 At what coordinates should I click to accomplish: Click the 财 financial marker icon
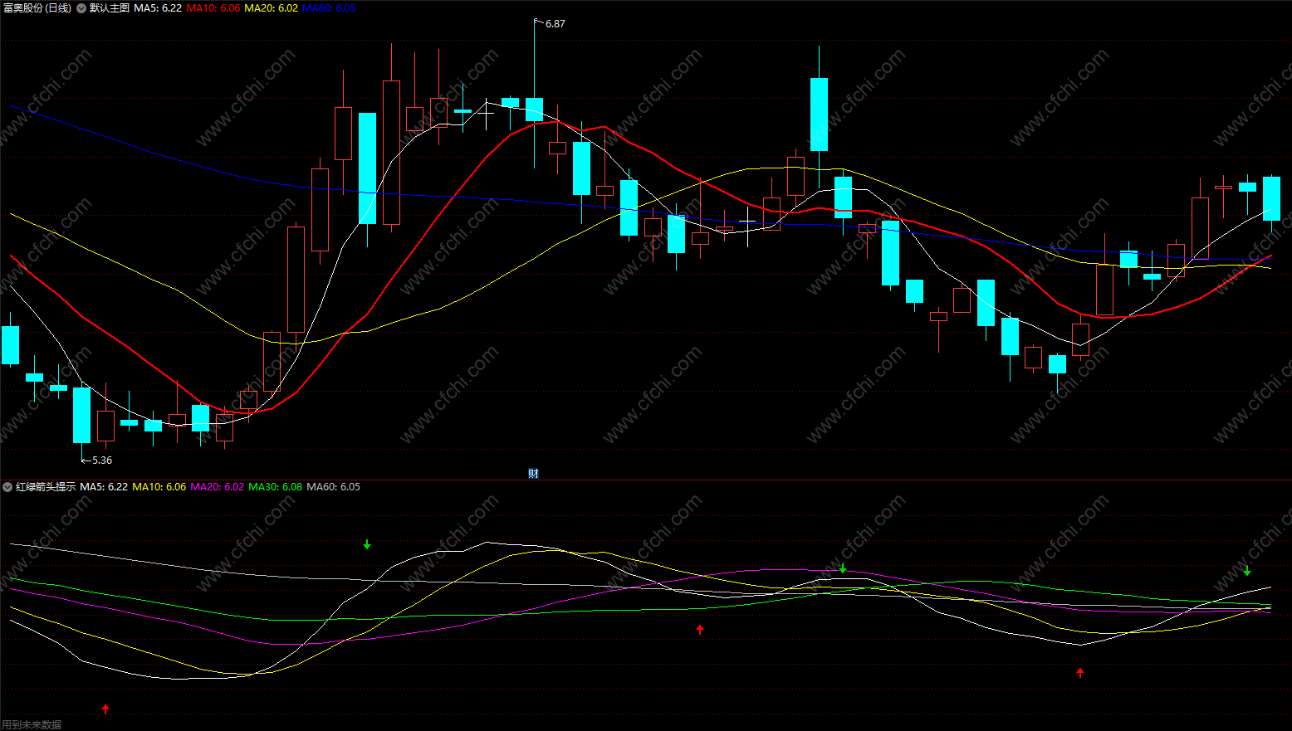point(533,474)
